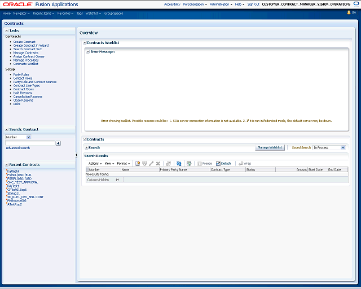Collapse the Error Message section
The height and width of the screenshot is (289, 361).
pos(88,52)
